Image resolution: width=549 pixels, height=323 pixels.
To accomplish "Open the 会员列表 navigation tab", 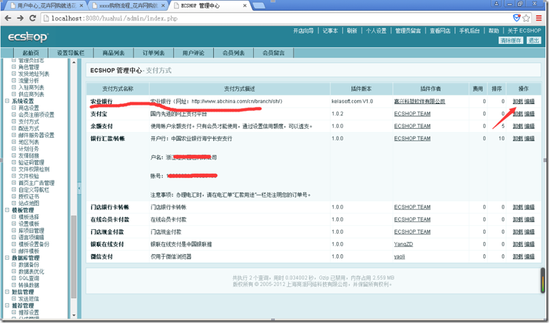I will (x=233, y=53).
